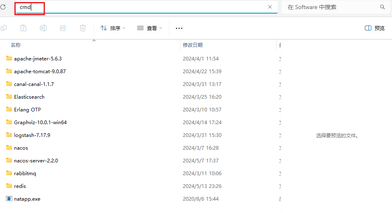This screenshot has height=213, width=392.
Task: Click the natapp.exe application icon
Action: [x=9, y=199]
